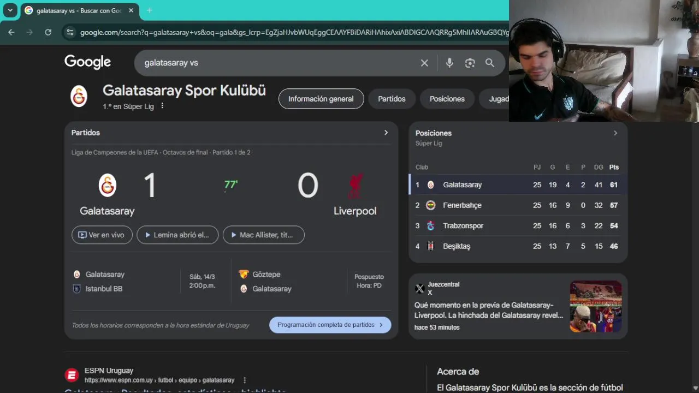Open the Juezcentral post thumbnail image
The image size is (699, 393).
coord(596,306)
